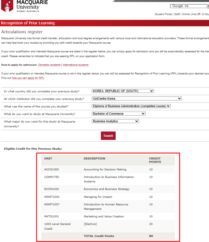
Task: Open the International students link
Action: pyautogui.click(x=75, y=65)
